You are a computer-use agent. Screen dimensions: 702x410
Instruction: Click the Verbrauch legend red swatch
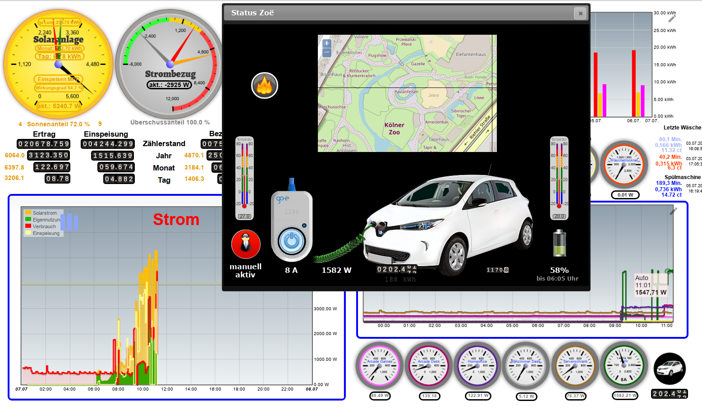click(x=28, y=226)
